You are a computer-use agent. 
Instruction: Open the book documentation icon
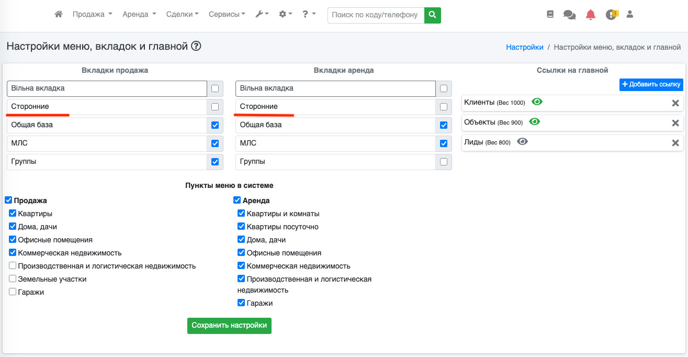click(x=550, y=15)
